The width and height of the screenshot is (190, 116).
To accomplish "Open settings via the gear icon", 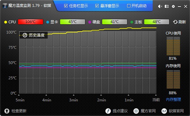I will pos(173,6).
